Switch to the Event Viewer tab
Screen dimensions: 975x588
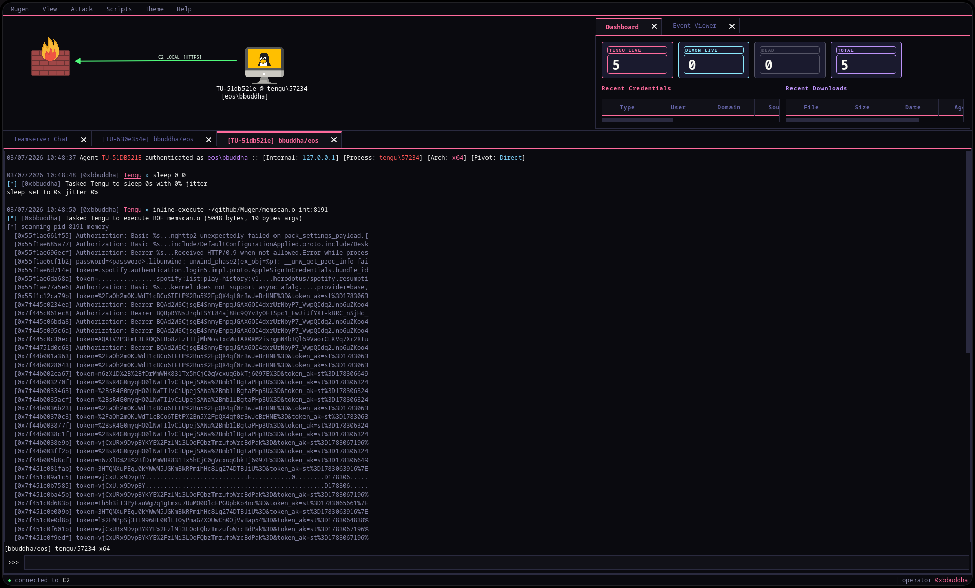(694, 26)
